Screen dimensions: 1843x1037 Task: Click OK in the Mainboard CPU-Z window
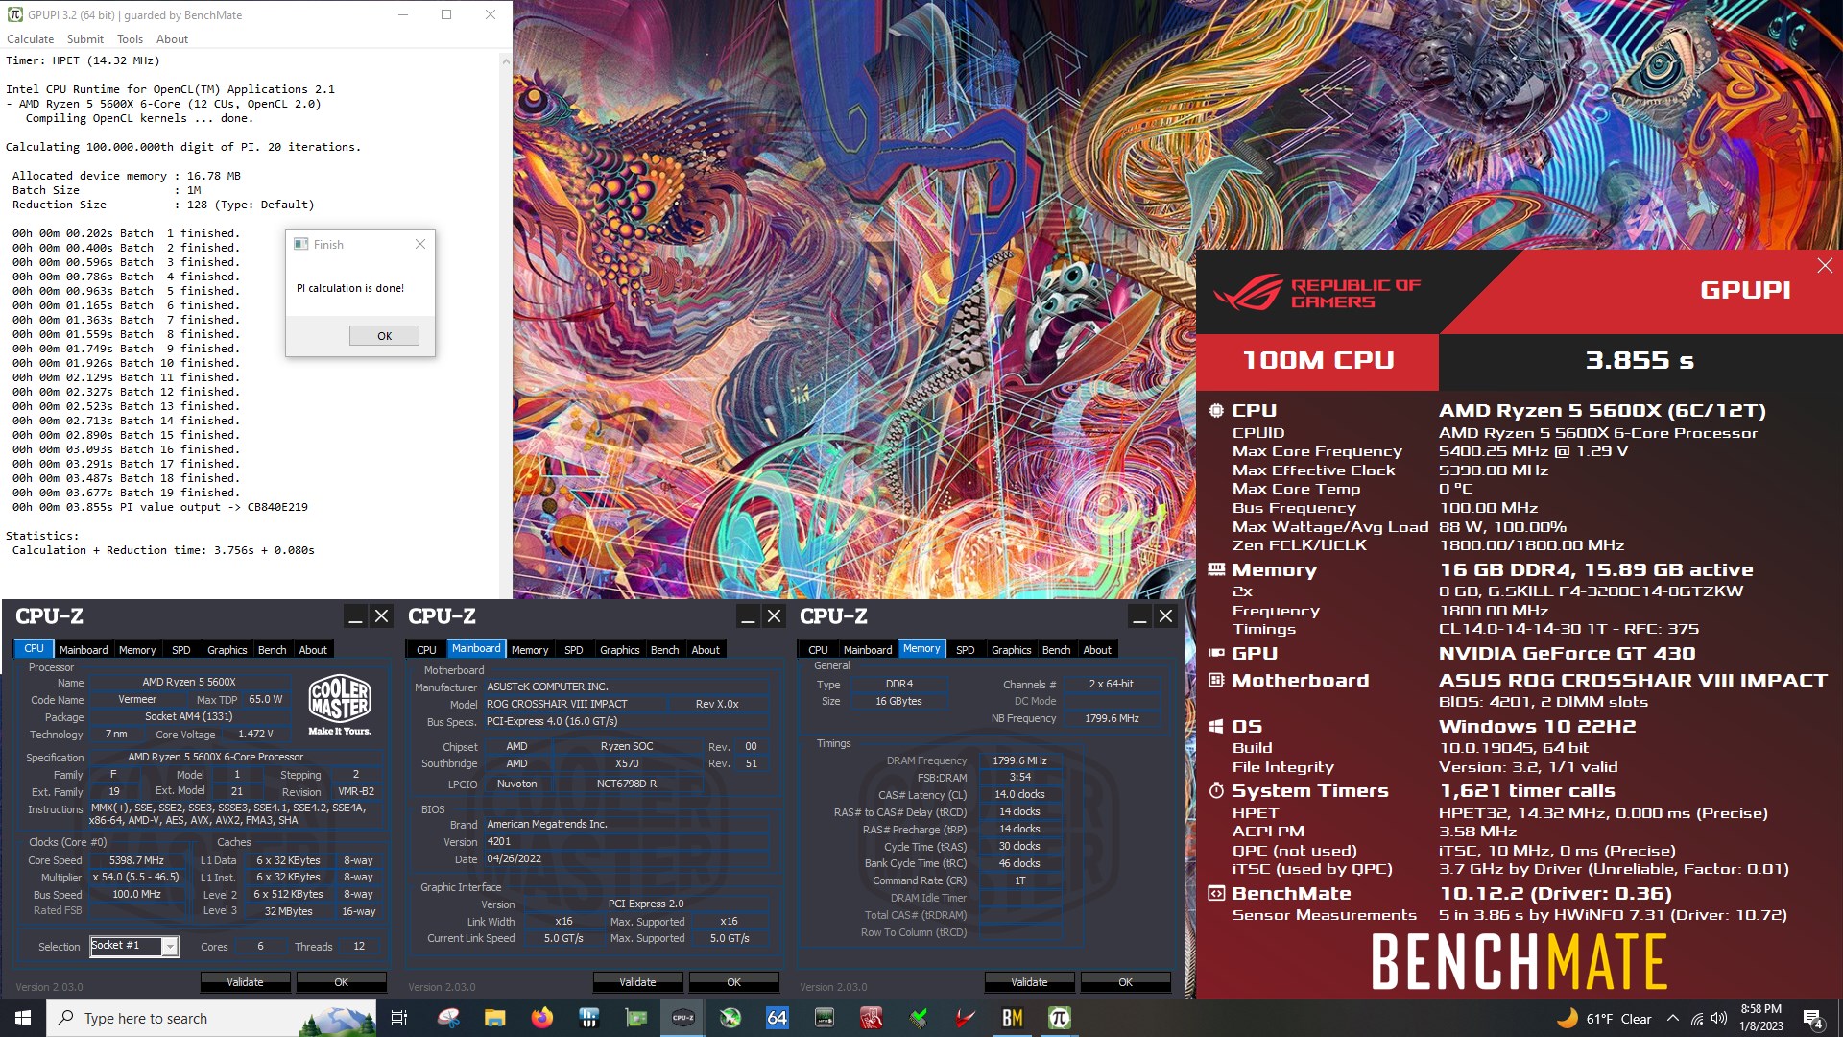[733, 982]
